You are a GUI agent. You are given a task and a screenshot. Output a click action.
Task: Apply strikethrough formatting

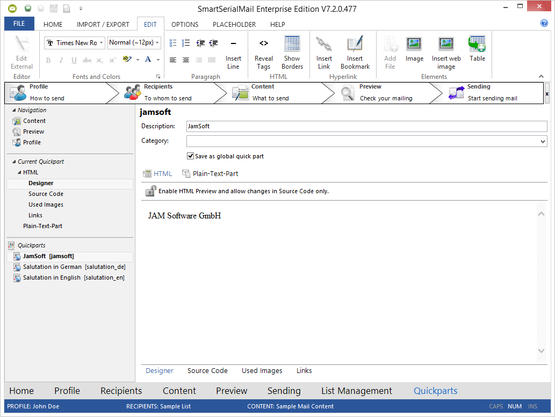87,60
